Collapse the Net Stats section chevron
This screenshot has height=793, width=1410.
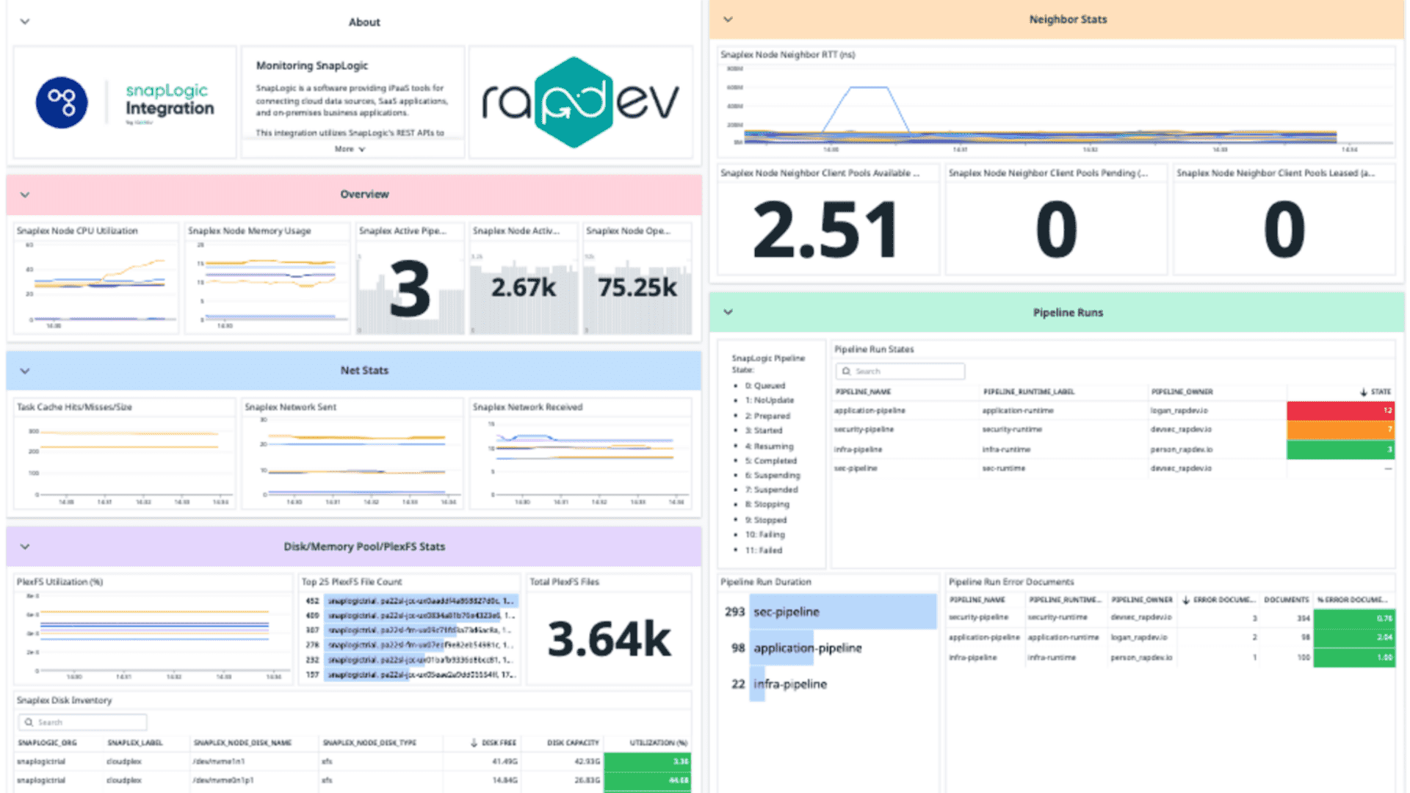(25, 371)
